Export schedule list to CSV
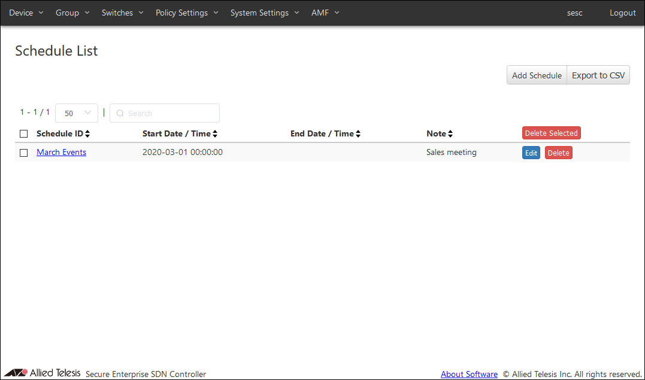Image resolution: width=645 pixels, height=380 pixels. click(598, 75)
